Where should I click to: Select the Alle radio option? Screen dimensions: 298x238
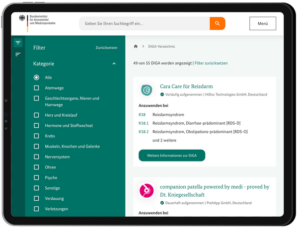(x=36, y=78)
